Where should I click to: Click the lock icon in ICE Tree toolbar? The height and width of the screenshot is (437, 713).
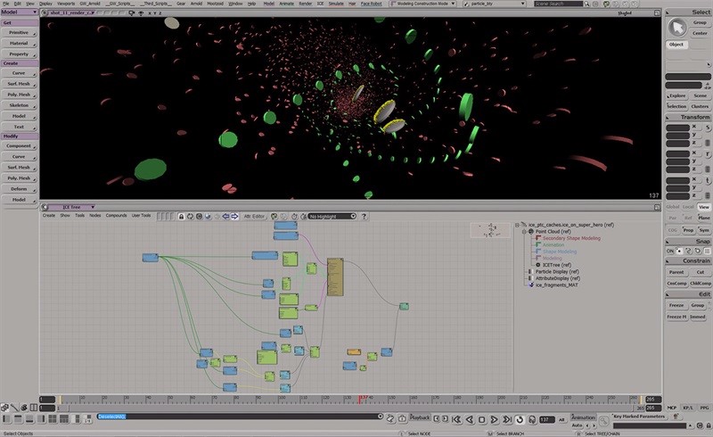[x=182, y=216]
